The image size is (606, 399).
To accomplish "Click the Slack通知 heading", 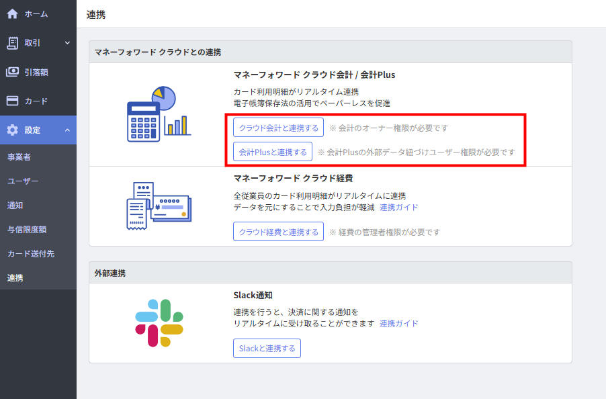I will coord(253,295).
